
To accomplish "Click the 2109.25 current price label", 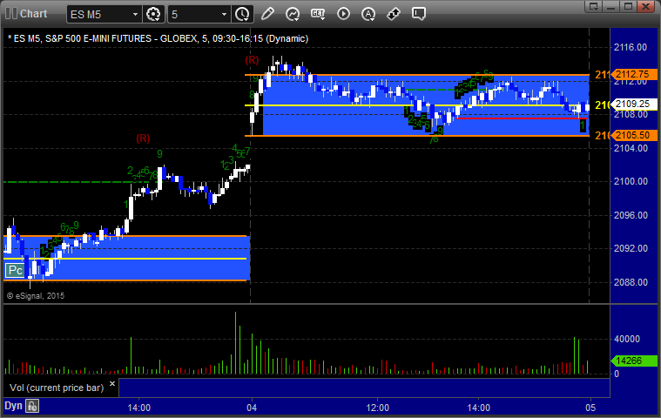I will pyautogui.click(x=634, y=104).
